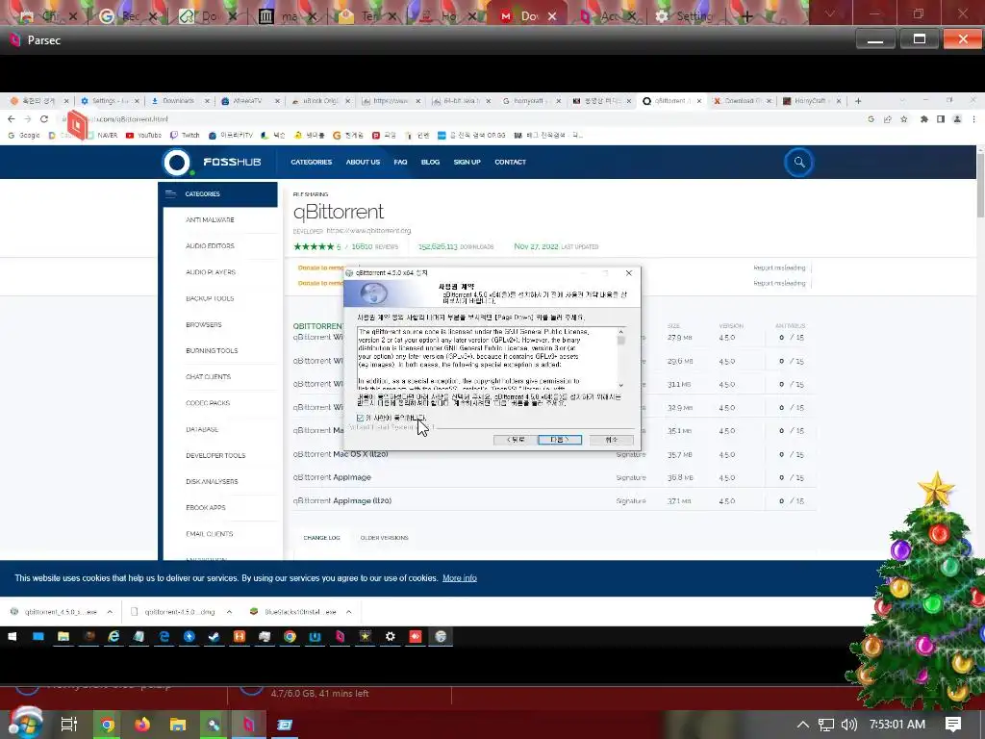Screen dimensions: 985x739
Task: Open the OLDER VERSIONS tab
Action: [385, 538]
